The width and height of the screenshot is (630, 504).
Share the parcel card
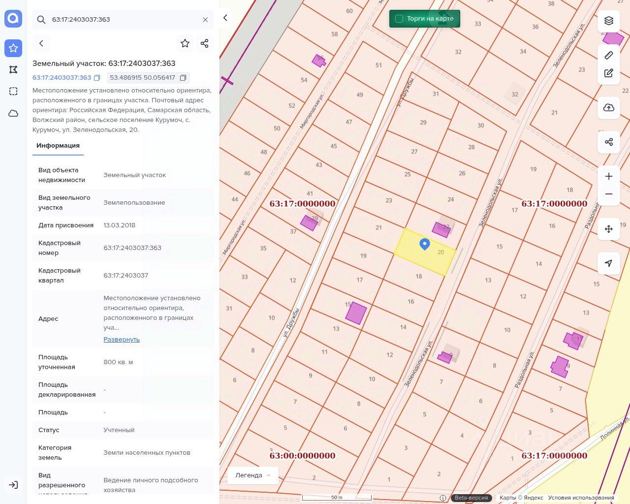[x=205, y=43]
